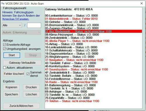Click the Fehler löschen! button

click(x=14, y=74)
